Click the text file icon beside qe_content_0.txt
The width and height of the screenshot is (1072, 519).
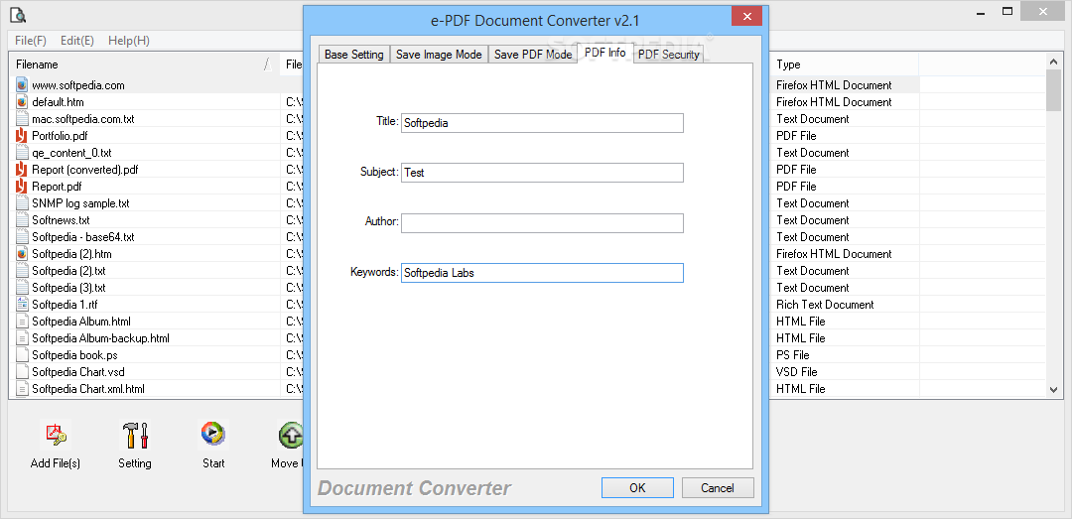[22, 153]
